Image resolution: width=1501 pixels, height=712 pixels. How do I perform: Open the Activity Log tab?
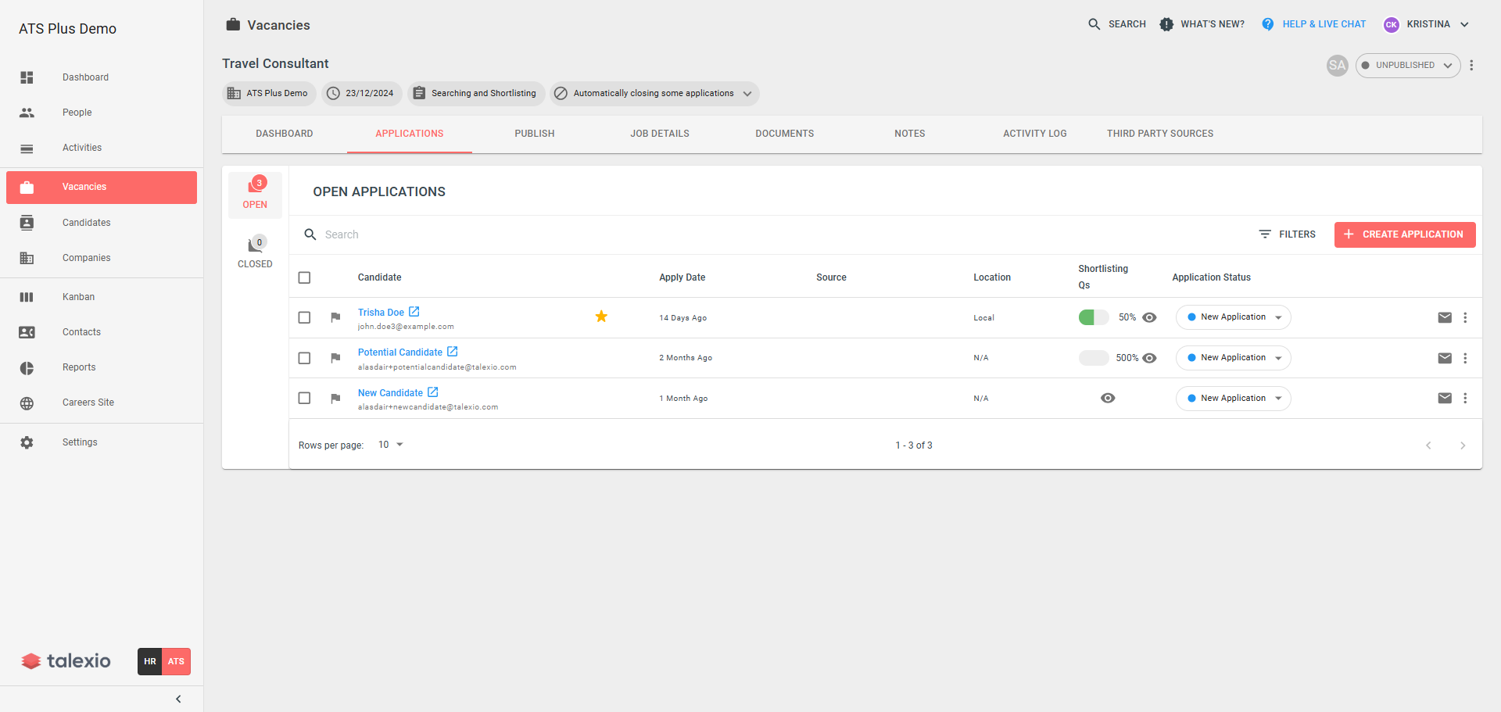pyautogui.click(x=1035, y=134)
